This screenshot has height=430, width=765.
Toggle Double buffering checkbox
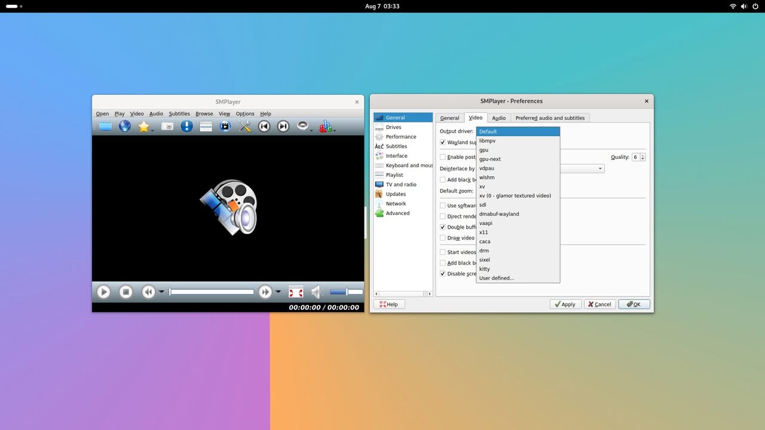click(x=443, y=227)
